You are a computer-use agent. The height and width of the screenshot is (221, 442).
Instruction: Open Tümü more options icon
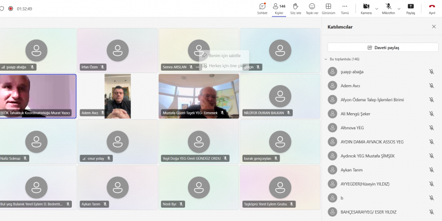click(x=345, y=8)
